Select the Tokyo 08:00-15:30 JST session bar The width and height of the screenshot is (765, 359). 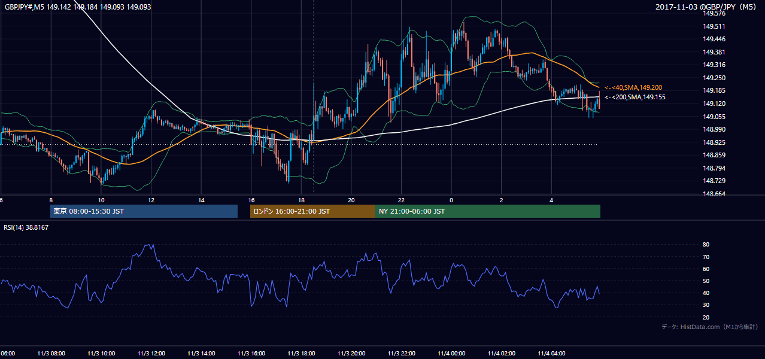click(144, 211)
